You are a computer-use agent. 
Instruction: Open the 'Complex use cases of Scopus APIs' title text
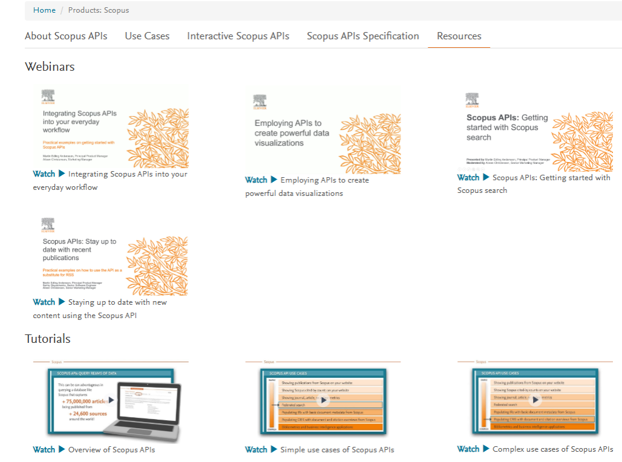[x=553, y=449]
